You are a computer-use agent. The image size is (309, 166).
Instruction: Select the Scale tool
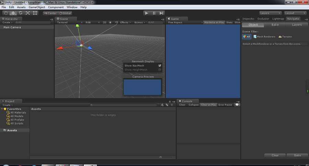(x=27, y=13)
